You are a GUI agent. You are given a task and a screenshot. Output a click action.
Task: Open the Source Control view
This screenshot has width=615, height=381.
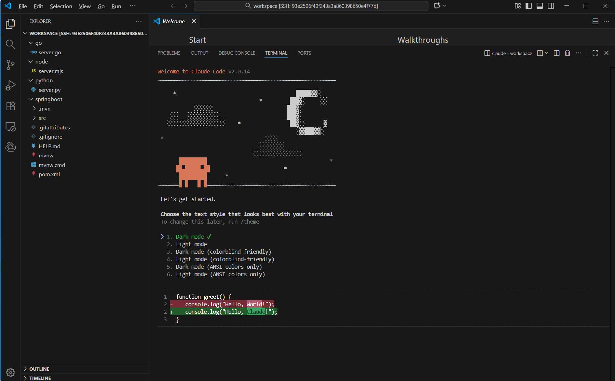[x=11, y=65]
